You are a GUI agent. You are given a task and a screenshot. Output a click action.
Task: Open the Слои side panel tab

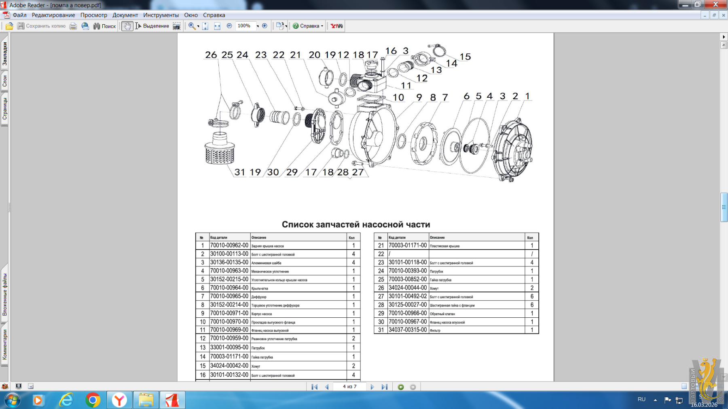(5, 81)
